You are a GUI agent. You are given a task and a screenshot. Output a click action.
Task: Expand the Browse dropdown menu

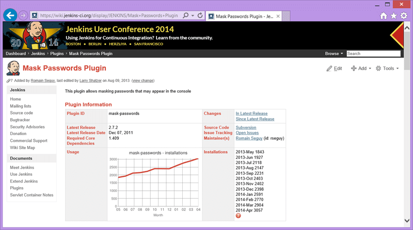[x=334, y=54]
